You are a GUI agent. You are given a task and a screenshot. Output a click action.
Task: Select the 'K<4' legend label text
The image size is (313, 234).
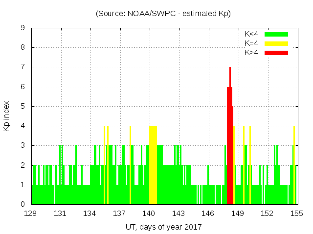(x=252, y=34)
